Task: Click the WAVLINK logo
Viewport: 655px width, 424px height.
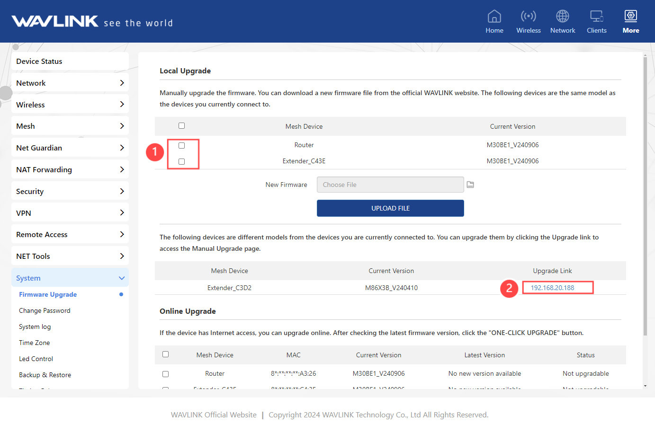Action: pyautogui.click(x=55, y=21)
